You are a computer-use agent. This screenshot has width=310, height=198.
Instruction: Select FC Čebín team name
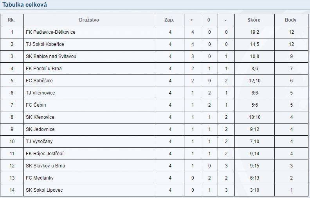coord(36,105)
